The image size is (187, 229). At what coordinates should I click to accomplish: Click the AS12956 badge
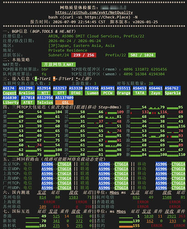pos(45,98)
